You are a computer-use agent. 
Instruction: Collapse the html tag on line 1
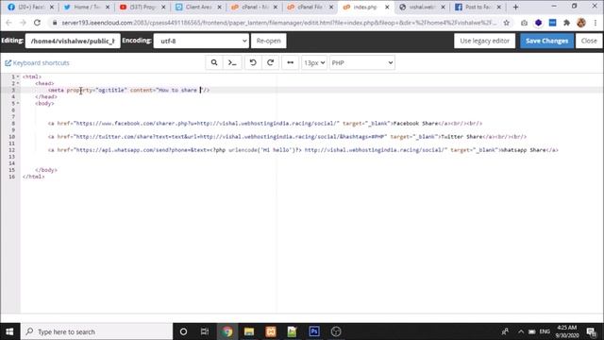[x=18, y=76]
